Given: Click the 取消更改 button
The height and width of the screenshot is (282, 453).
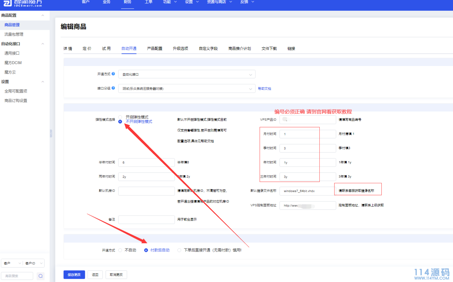Looking at the screenshot, I should click(x=116, y=275).
